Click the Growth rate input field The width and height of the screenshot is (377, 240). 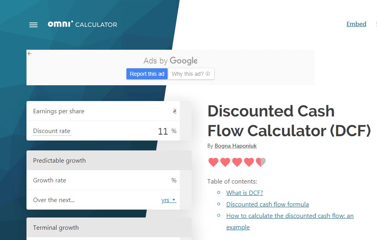tap(103, 180)
